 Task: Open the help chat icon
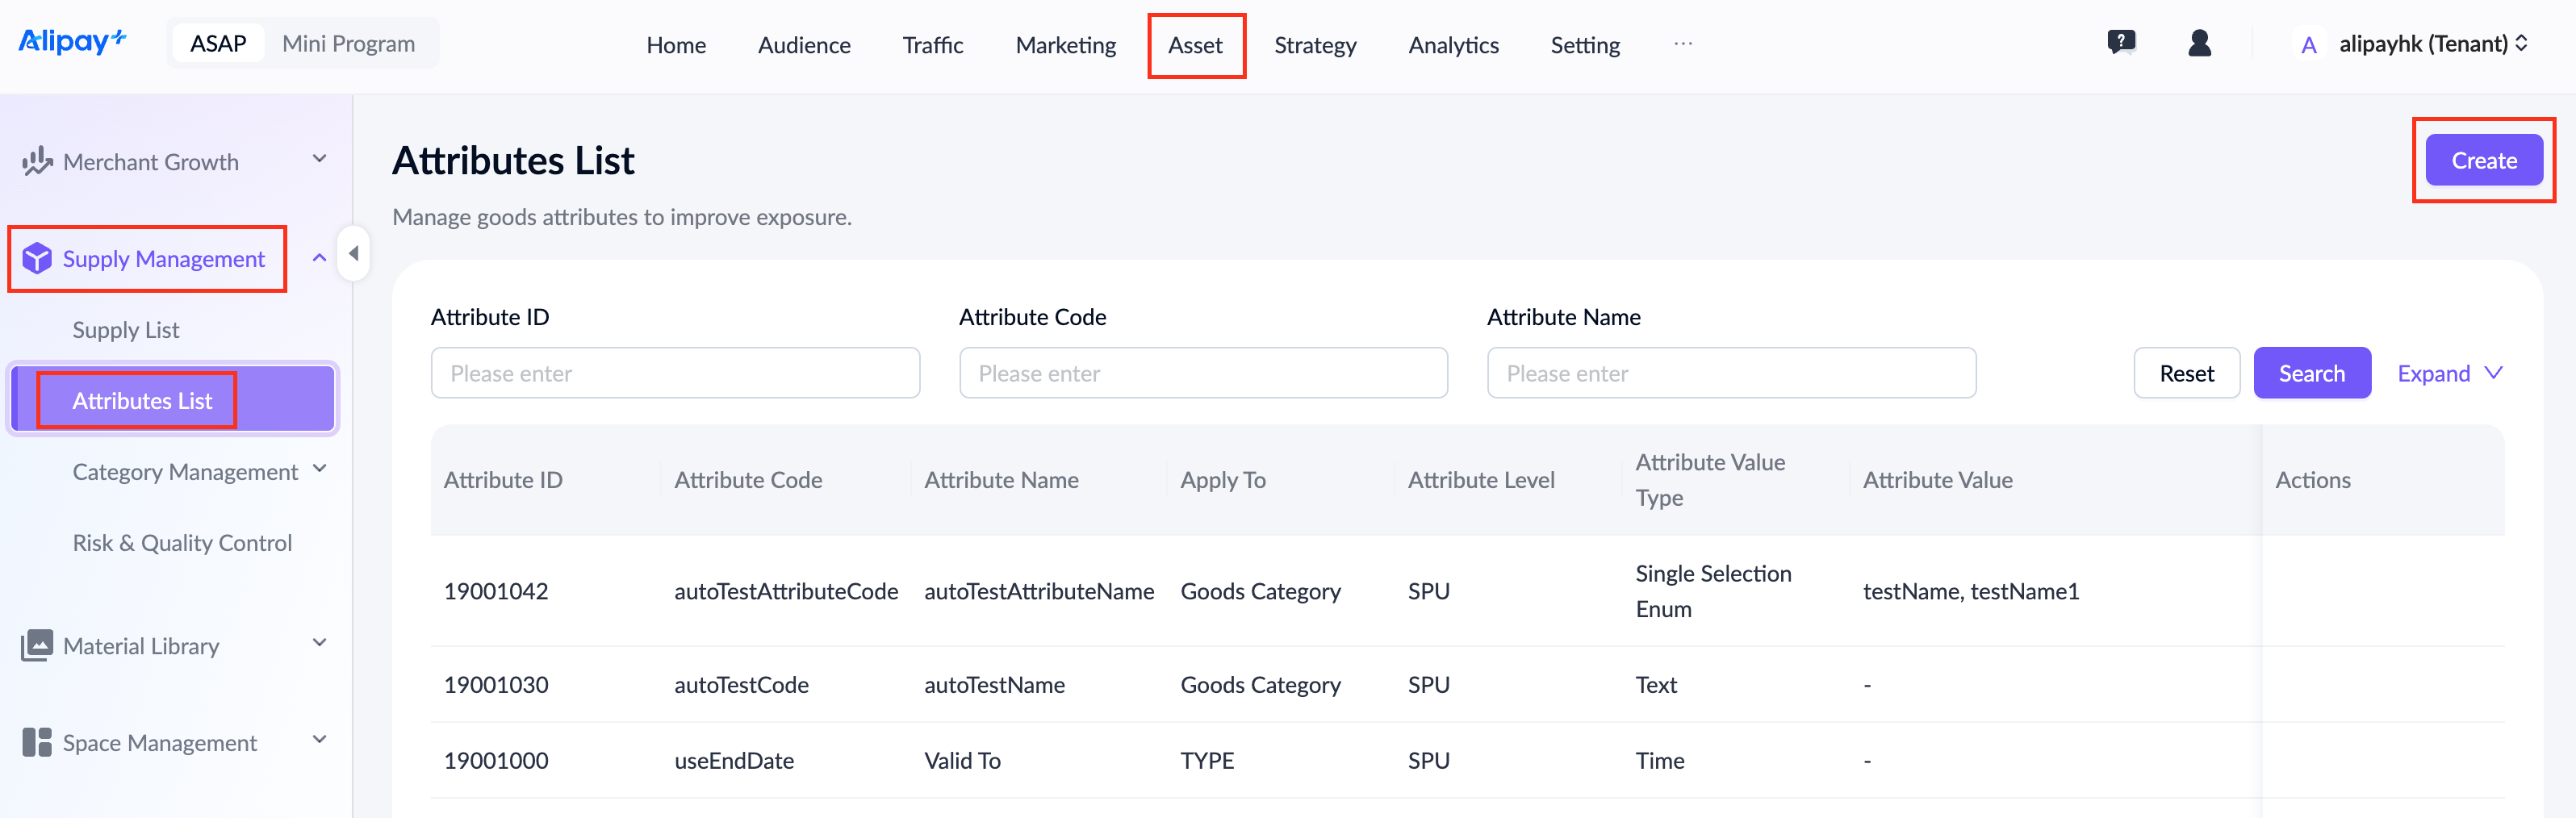[2121, 43]
